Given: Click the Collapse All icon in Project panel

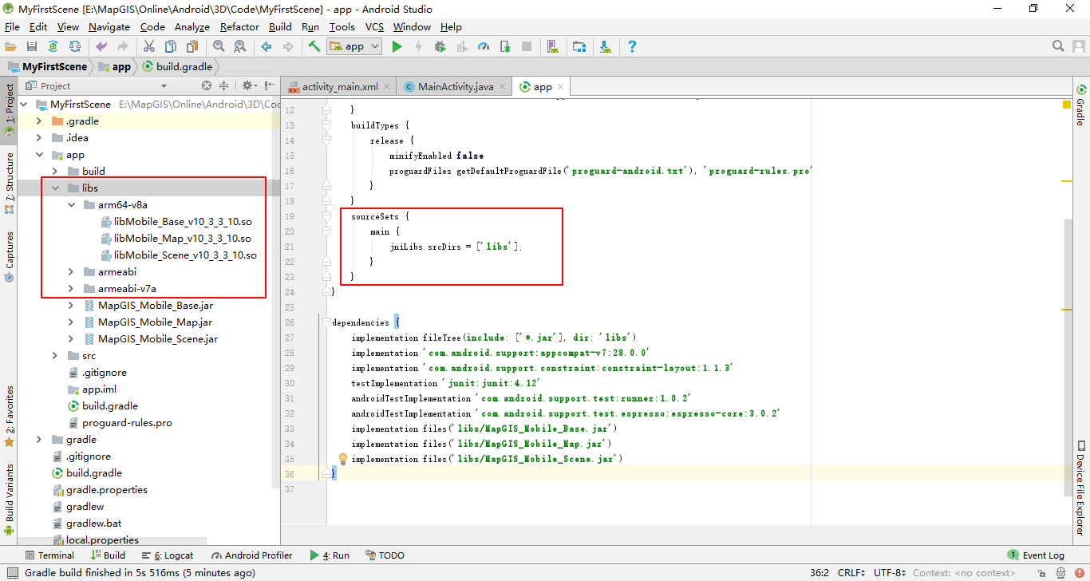Looking at the screenshot, I should [x=224, y=85].
